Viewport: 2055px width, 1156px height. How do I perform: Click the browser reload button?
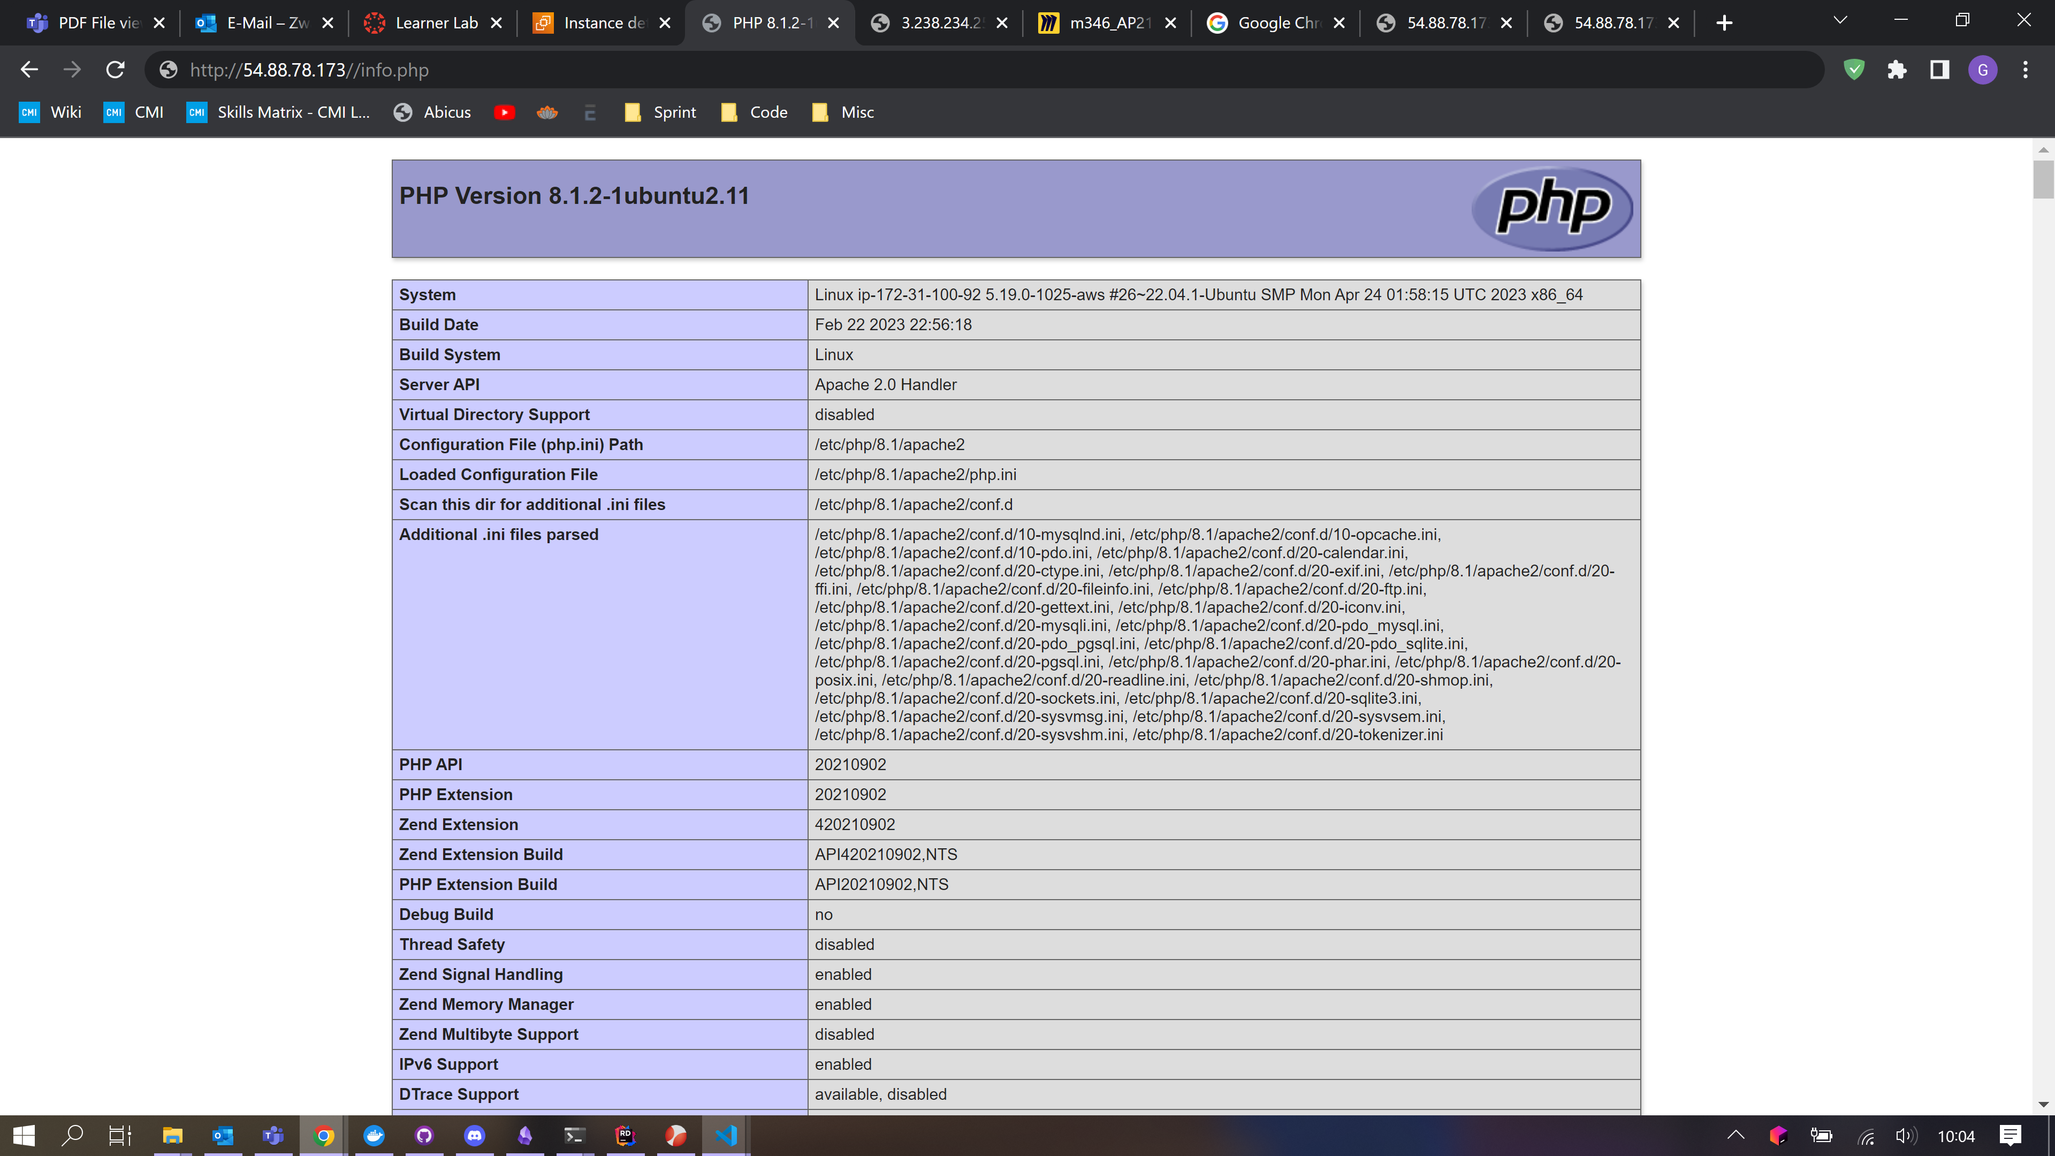pos(115,70)
